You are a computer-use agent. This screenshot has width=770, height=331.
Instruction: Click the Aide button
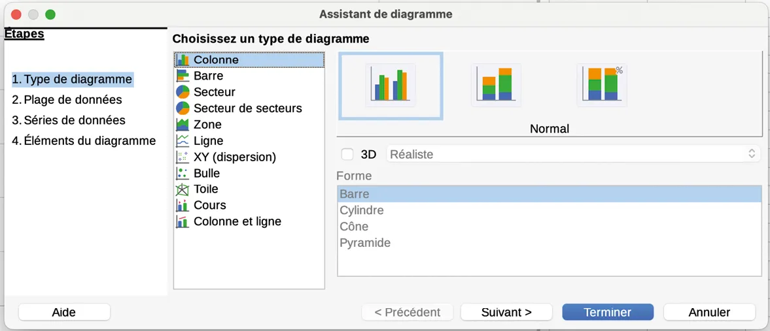coord(64,312)
